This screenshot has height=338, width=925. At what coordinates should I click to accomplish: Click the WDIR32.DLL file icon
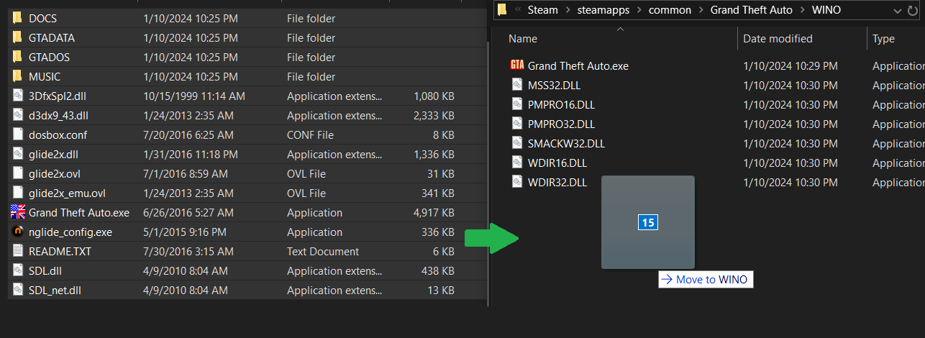[516, 182]
